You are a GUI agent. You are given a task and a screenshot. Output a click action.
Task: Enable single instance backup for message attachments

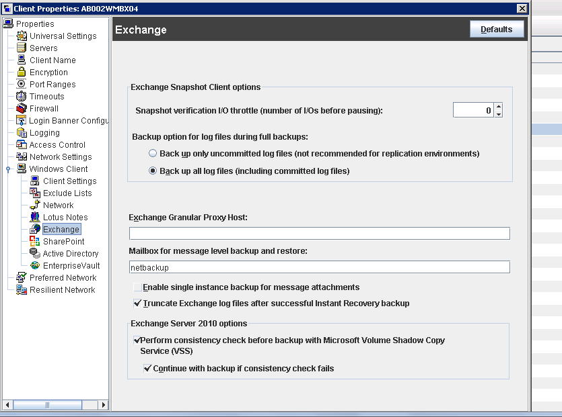tap(138, 286)
